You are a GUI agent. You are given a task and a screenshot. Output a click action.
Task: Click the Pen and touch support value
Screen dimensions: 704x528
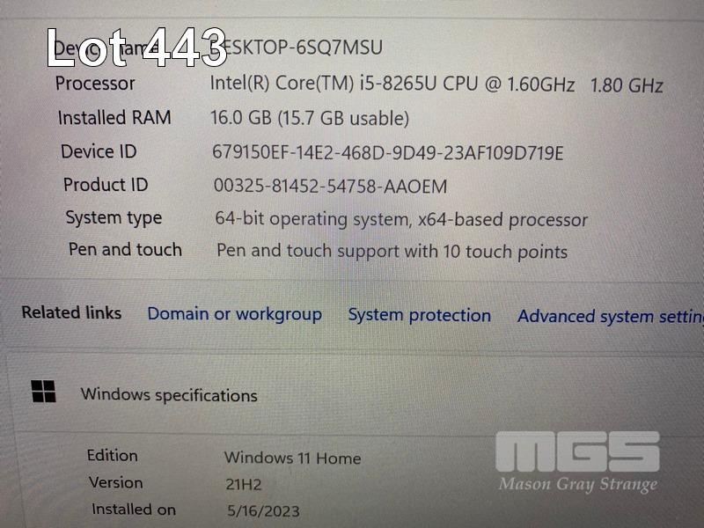(392, 252)
